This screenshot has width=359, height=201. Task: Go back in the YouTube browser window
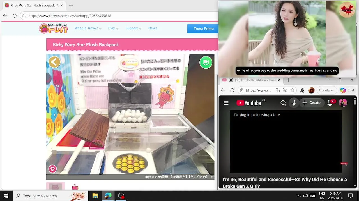click(223, 90)
